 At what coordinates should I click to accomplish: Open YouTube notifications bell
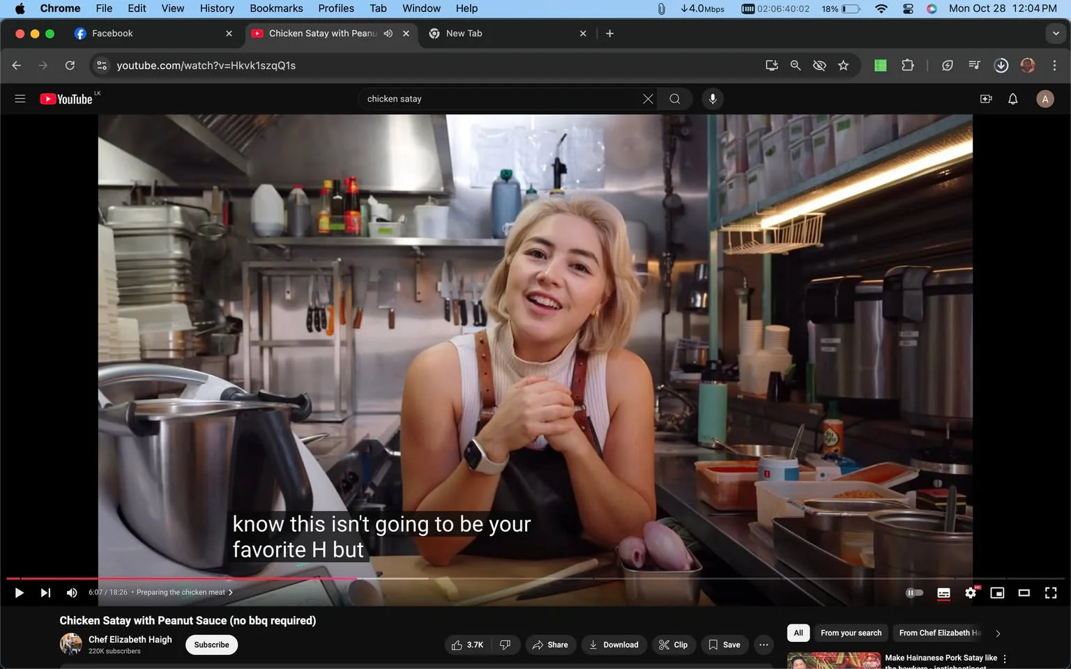(x=1012, y=99)
